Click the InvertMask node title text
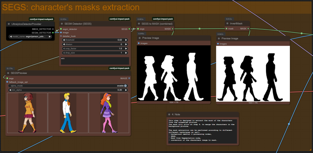Viewport: 313px width, 153px height. pos(236,23)
